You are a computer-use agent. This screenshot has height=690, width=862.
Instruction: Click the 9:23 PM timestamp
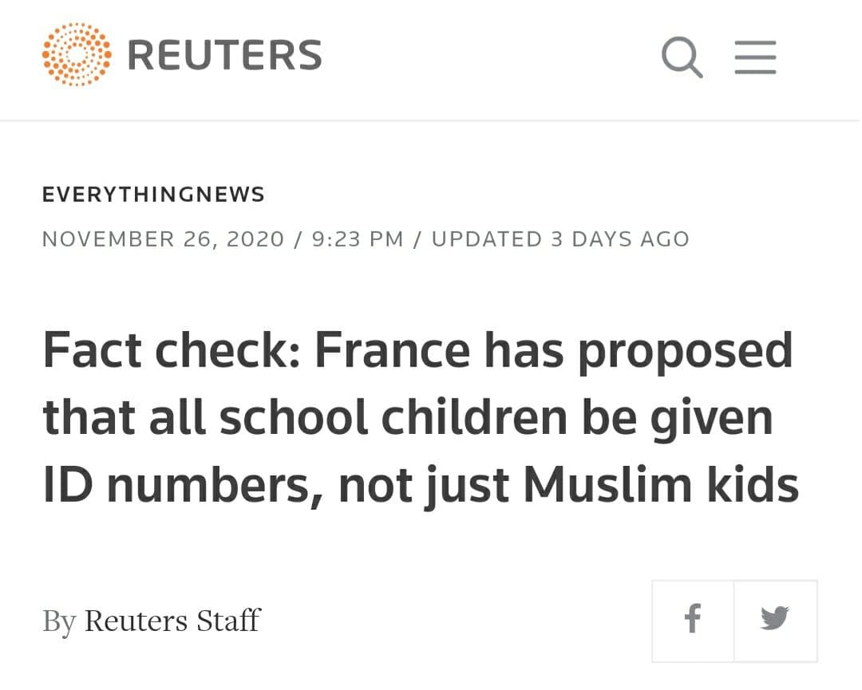358,239
